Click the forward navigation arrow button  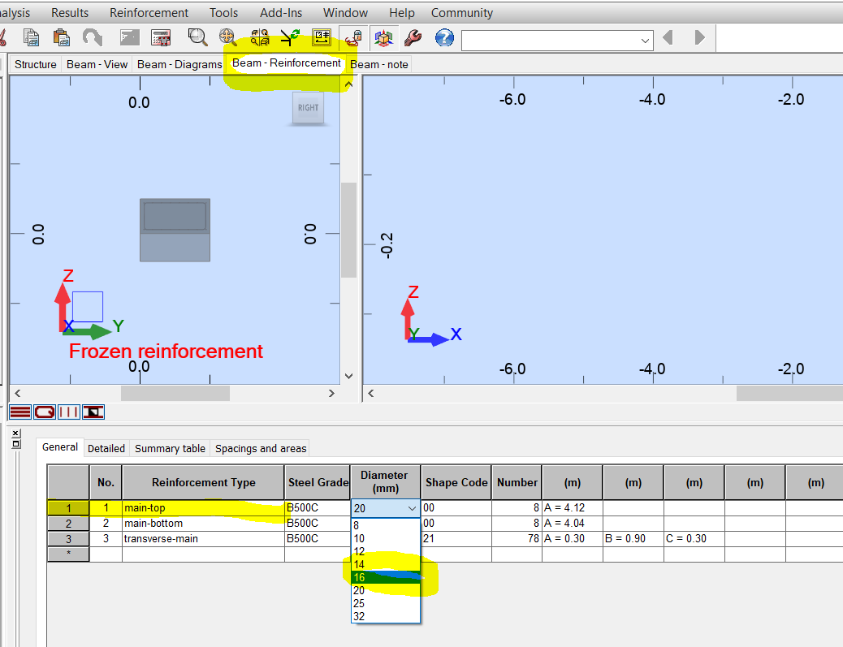699,37
